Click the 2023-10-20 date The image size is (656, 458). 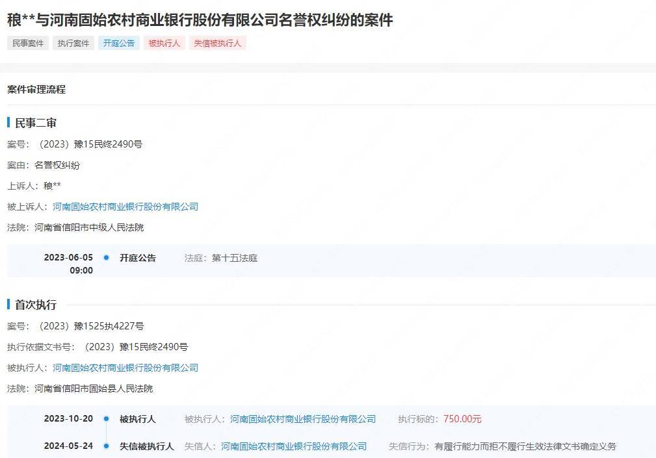[68, 419]
